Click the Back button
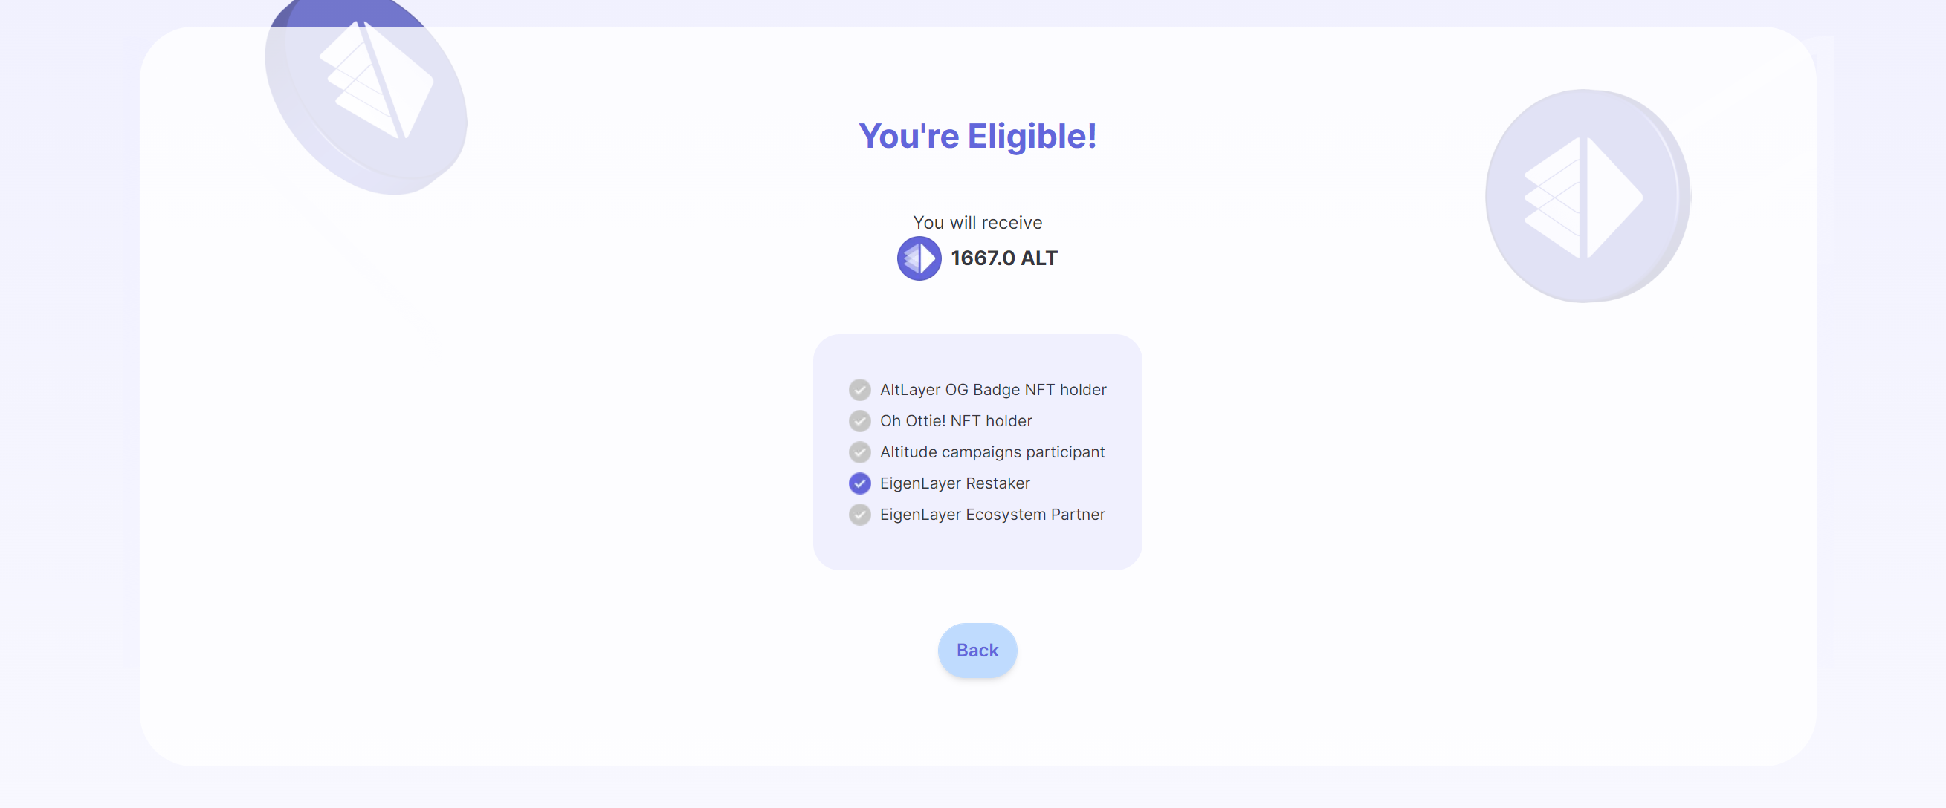This screenshot has height=808, width=1946. pos(977,650)
